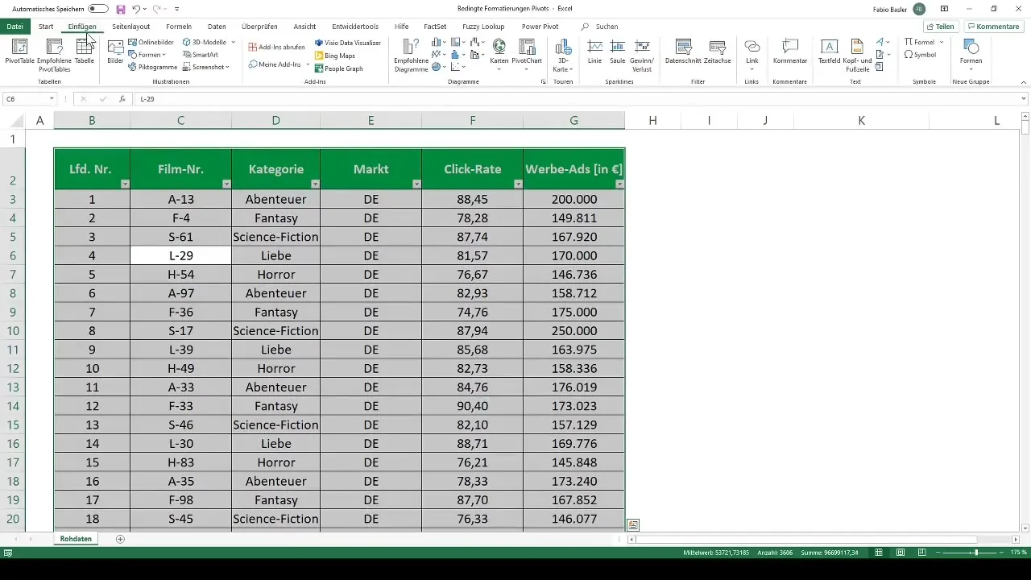Open Visio Data Visualizer add-in
This screenshot has width=1031, height=580.
tap(348, 43)
